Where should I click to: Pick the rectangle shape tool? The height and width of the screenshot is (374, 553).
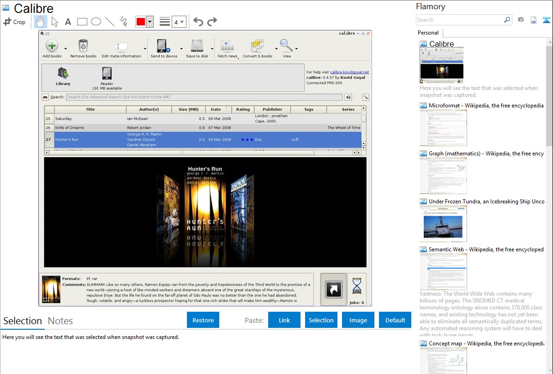click(x=82, y=22)
